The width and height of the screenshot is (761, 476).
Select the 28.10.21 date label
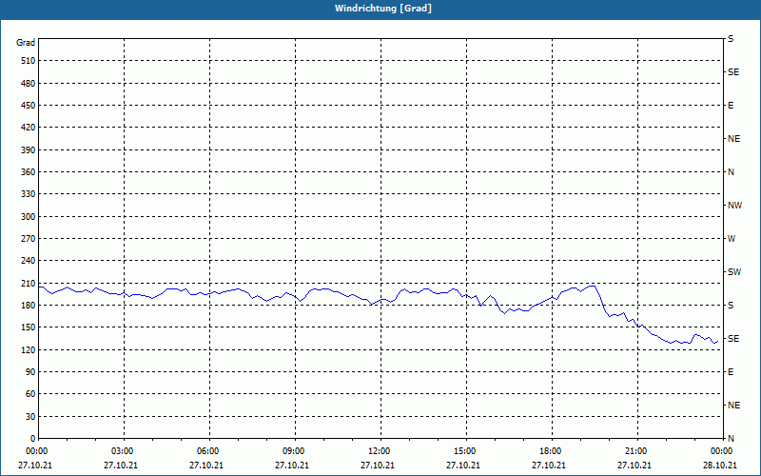tap(720, 466)
